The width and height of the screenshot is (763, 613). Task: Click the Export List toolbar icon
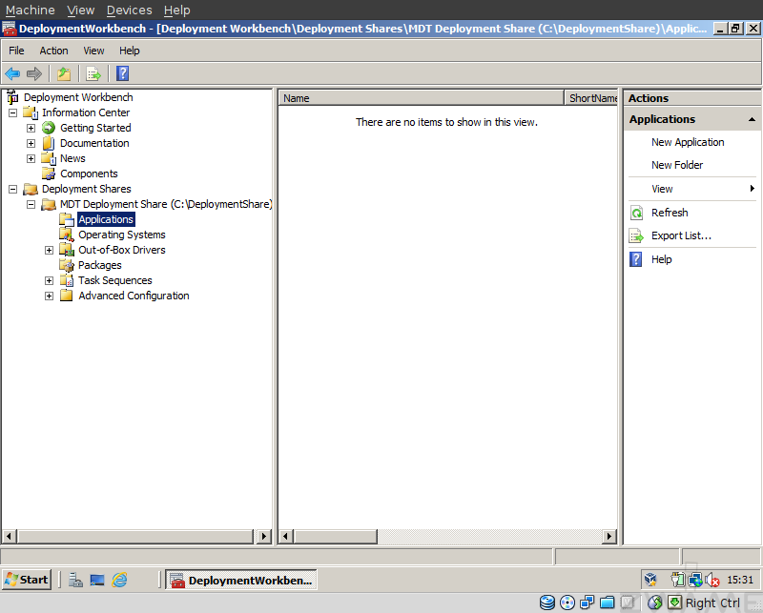(93, 74)
